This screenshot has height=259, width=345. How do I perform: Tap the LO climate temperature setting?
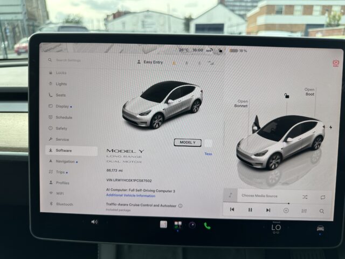[x=276, y=227]
